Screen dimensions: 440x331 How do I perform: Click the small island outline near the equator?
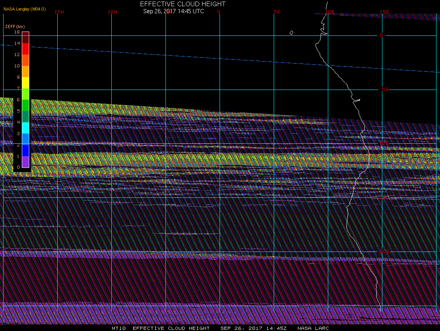(x=291, y=33)
